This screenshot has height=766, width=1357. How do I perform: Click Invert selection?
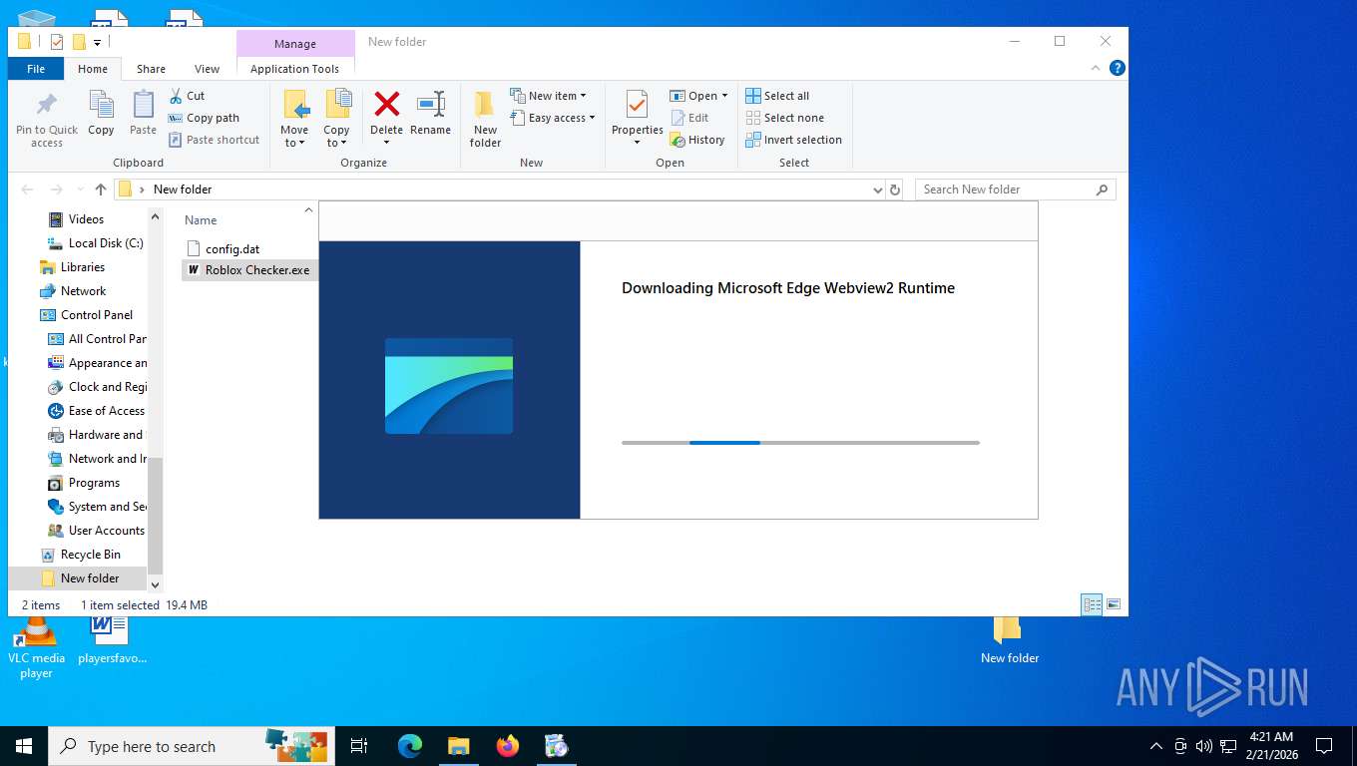pyautogui.click(x=793, y=140)
